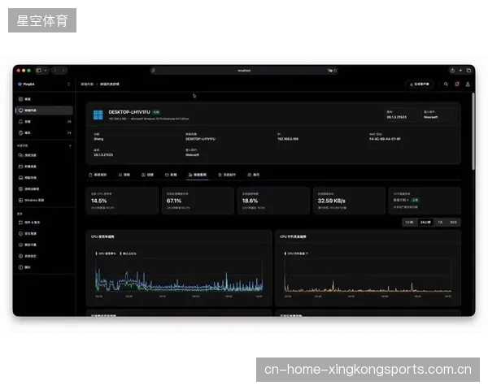Click the first breadcrumb link in header
This screenshot has width=488, height=390.
(87, 84)
